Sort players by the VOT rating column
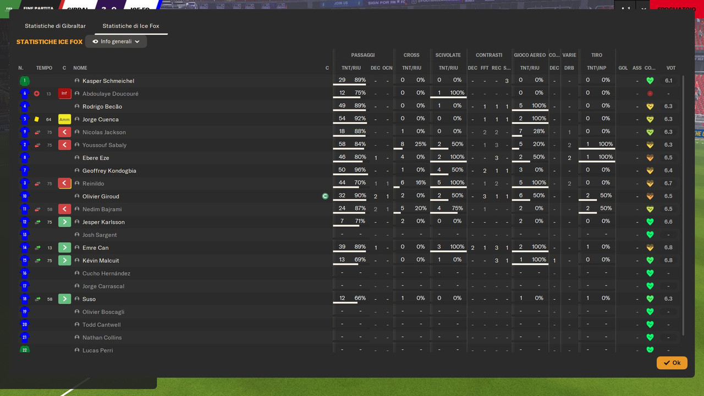704x396 pixels. pos(671,68)
